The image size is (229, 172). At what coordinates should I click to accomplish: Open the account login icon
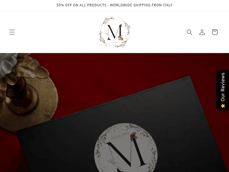click(202, 32)
